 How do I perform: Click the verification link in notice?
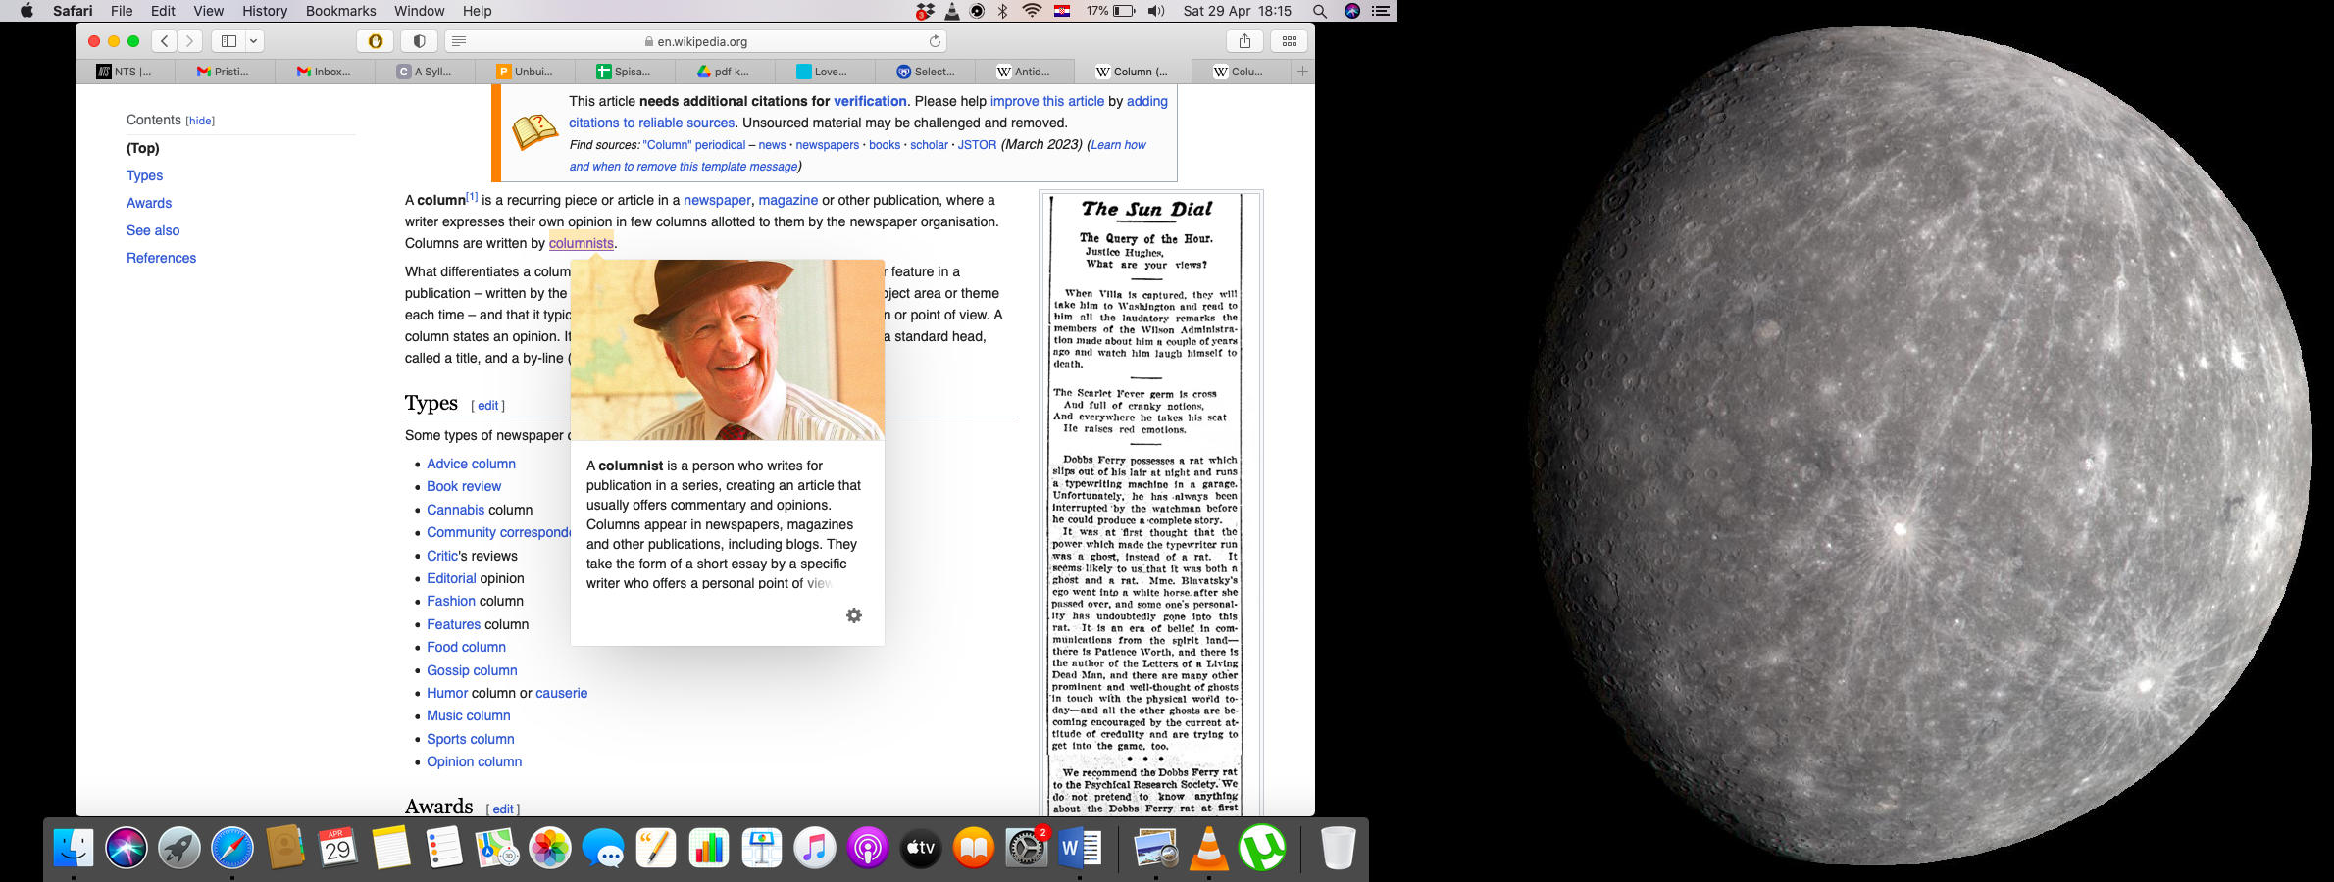tap(870, 101)
